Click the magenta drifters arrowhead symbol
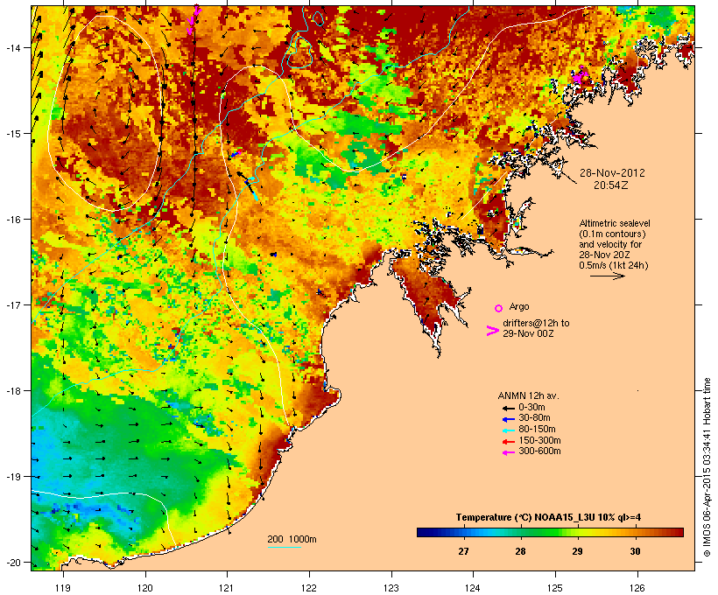This screenshot has width=718, height=595. coord(492,331)
